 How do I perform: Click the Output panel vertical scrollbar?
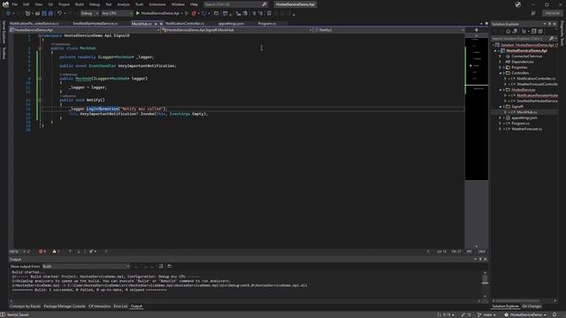point(485,284)
